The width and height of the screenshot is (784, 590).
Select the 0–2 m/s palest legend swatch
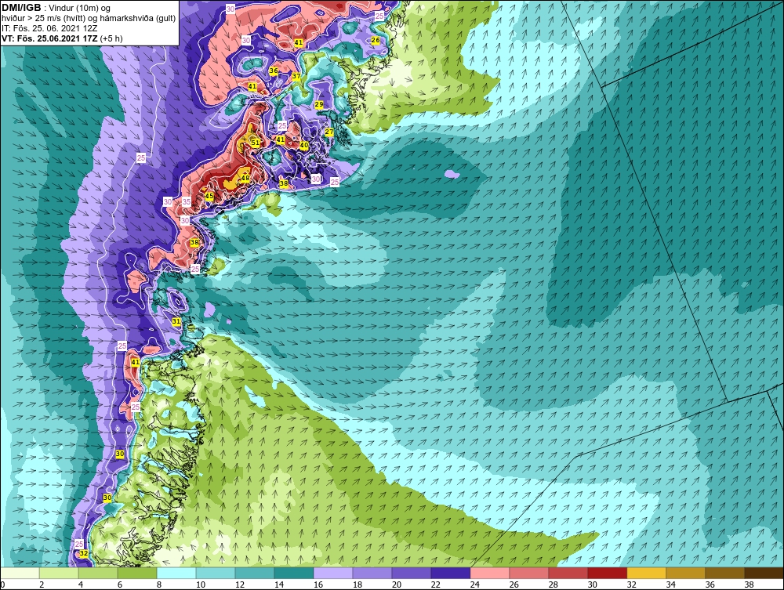pyautogui.click(x=20, y=573)
